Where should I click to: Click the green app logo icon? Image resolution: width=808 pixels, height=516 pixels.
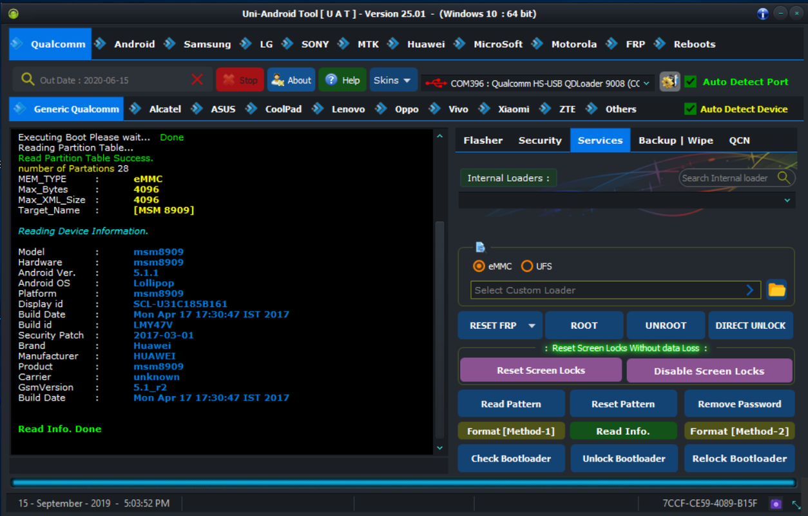coord(14,14)
